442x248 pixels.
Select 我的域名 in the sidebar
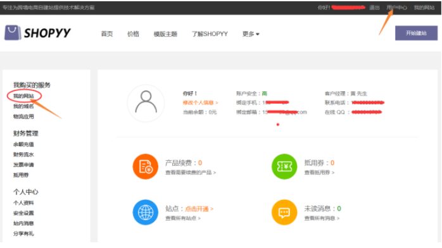(x=23, y=106)
